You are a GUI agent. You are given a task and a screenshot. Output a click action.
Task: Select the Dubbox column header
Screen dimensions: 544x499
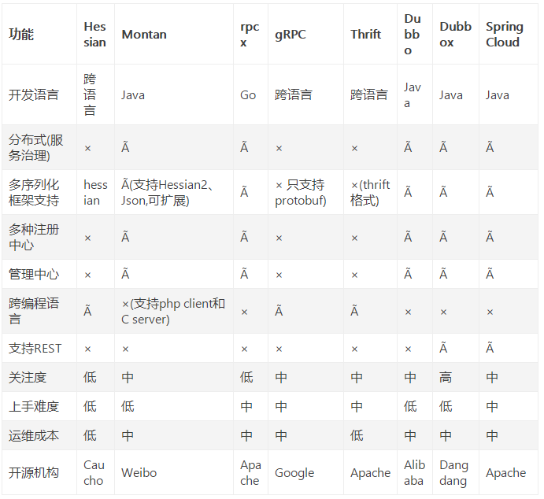[456, 35]
